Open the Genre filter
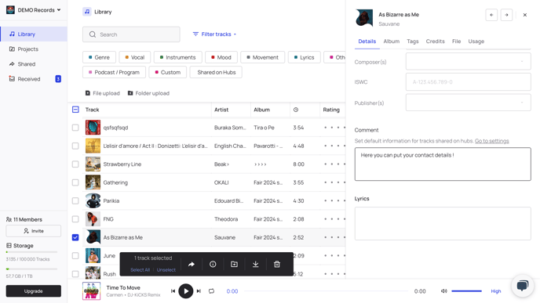This screenshot has height=303, width=540. click(x=99, y=57)
